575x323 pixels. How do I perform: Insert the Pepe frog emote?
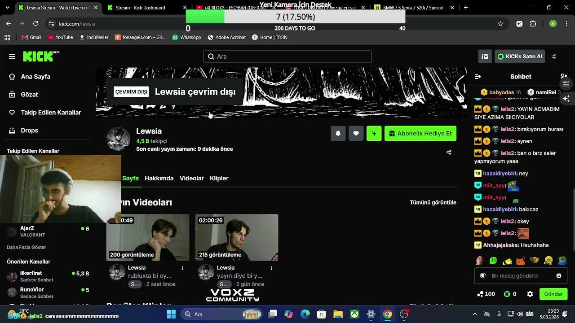tap(562, 260)
